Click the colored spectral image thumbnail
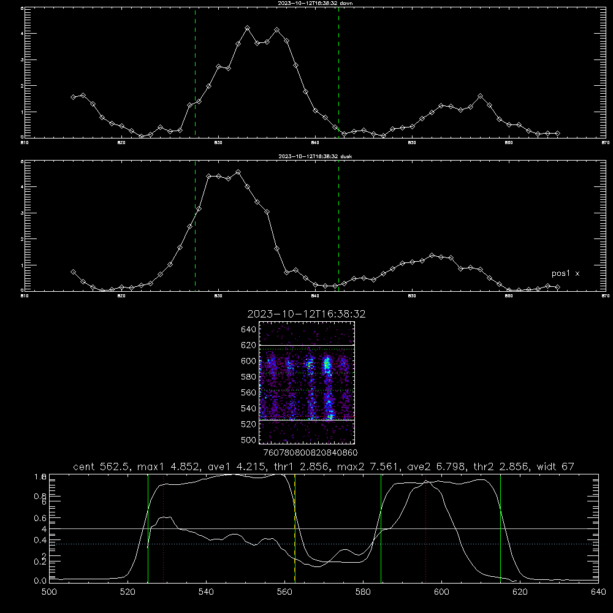 pos(307,383)
